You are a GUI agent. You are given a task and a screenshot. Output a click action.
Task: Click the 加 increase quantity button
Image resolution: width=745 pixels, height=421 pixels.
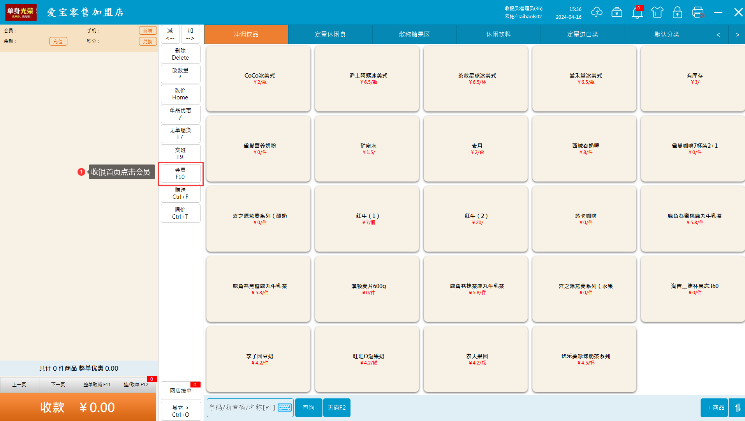(190, 34)
